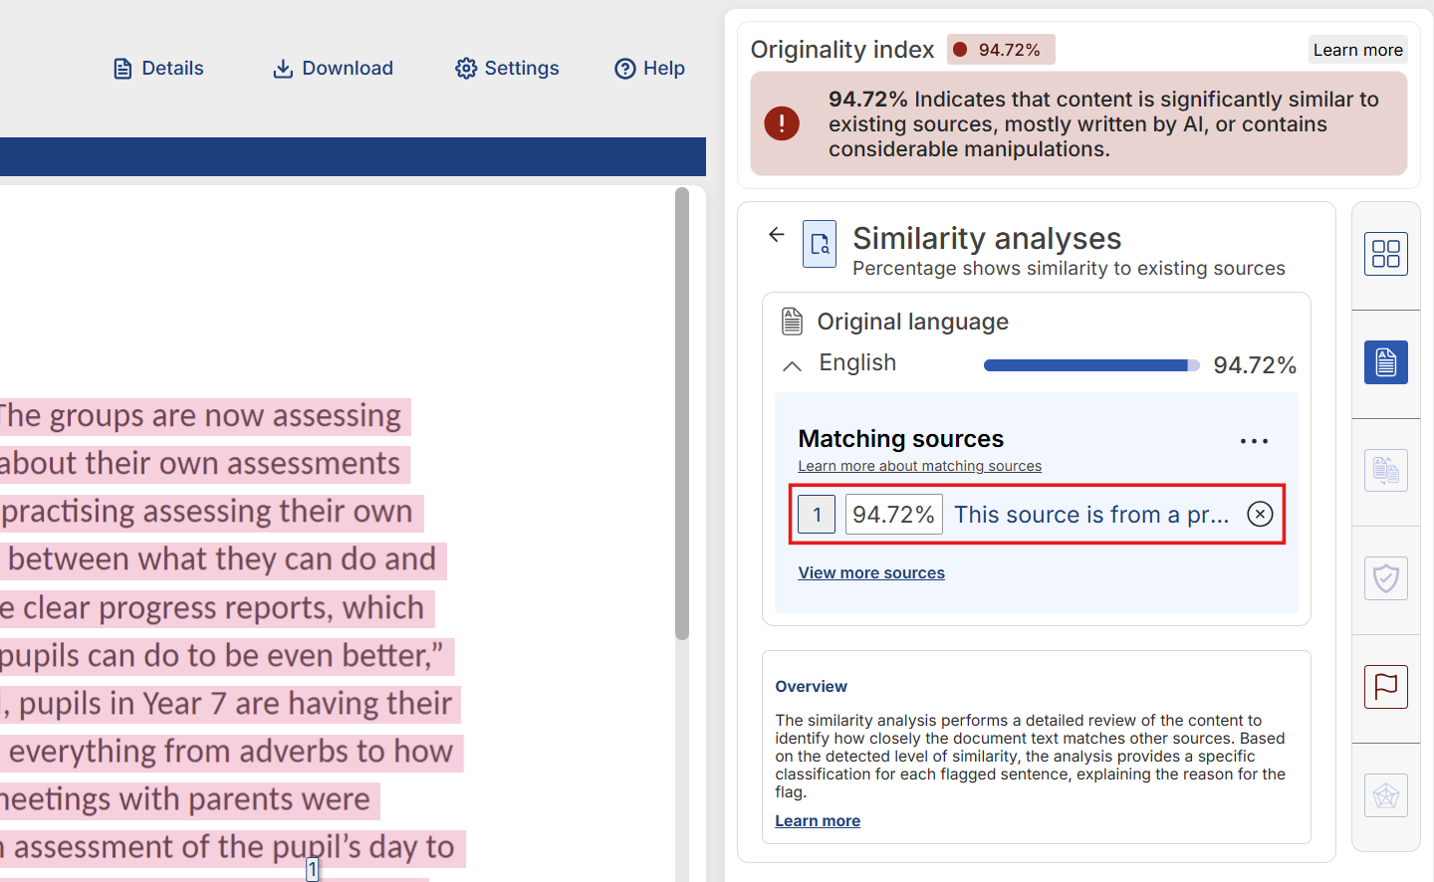This screenshot has width=1434, height=882.
Task: Open Learn more about matching sources link
Action: [919, 465]
